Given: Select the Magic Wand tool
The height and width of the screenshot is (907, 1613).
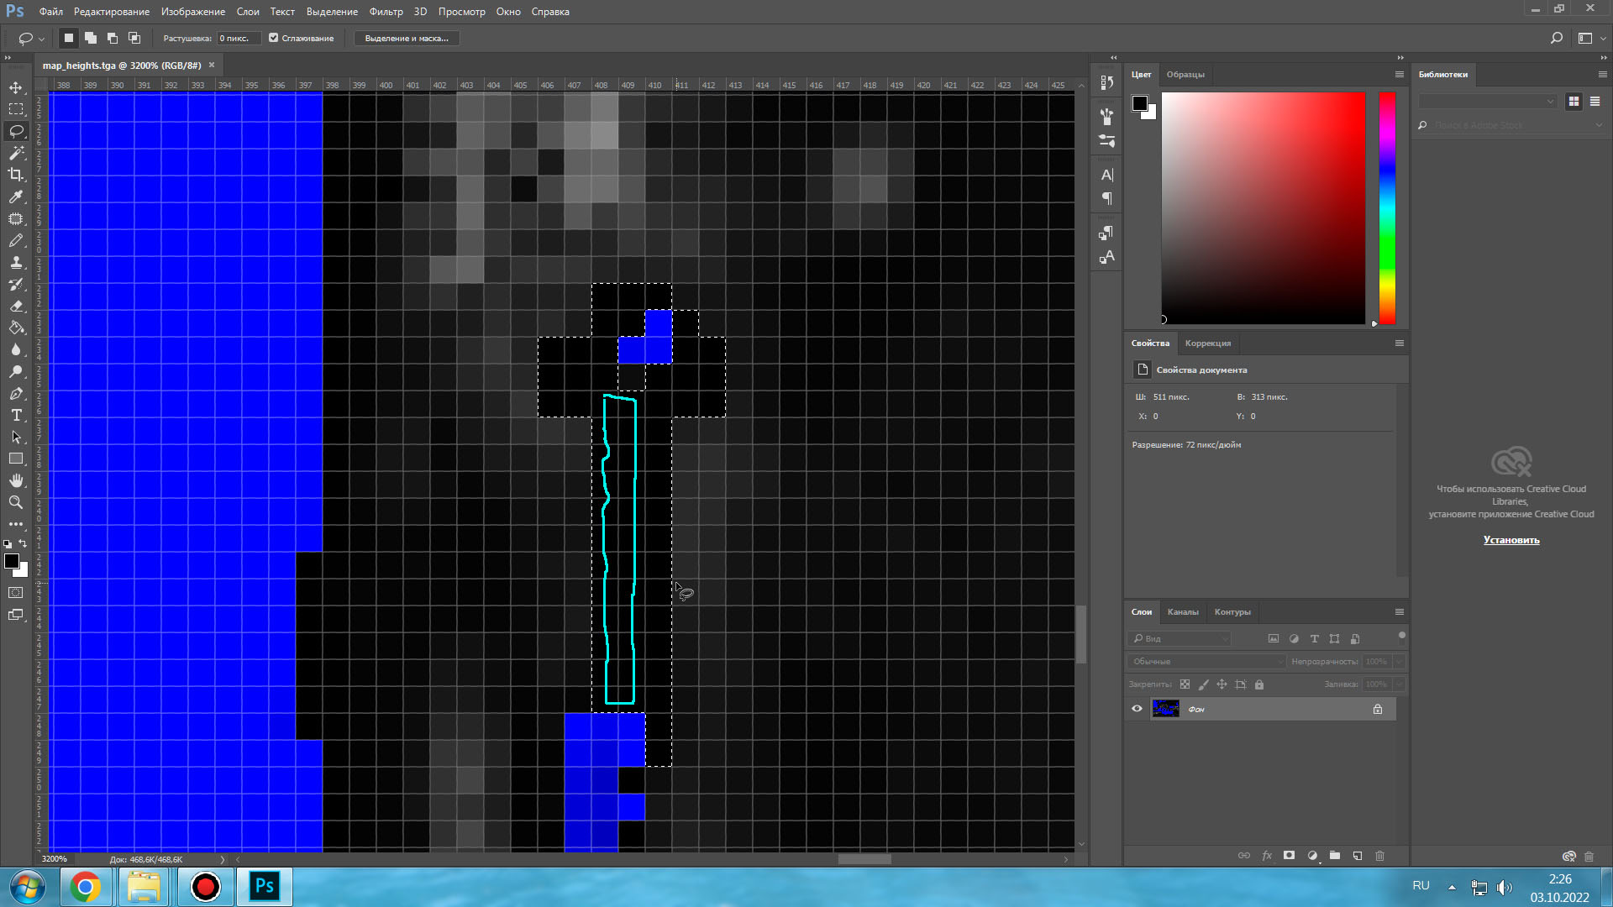Looking at the screenshot, I should 16,153.
